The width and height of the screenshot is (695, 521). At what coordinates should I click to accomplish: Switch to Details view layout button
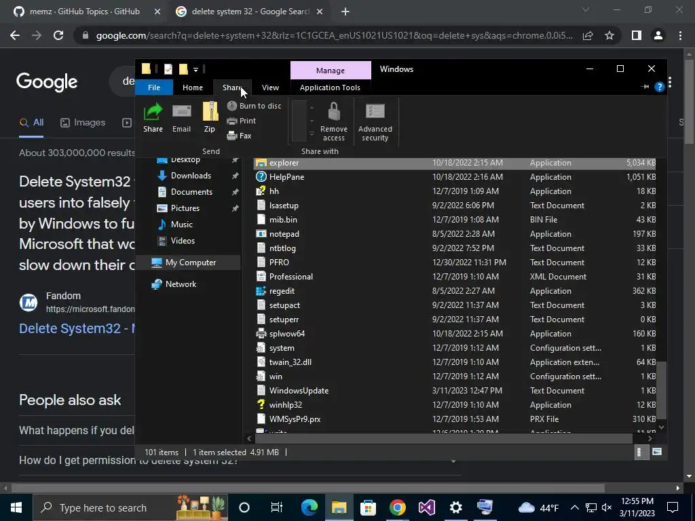(x=641, y=452)
